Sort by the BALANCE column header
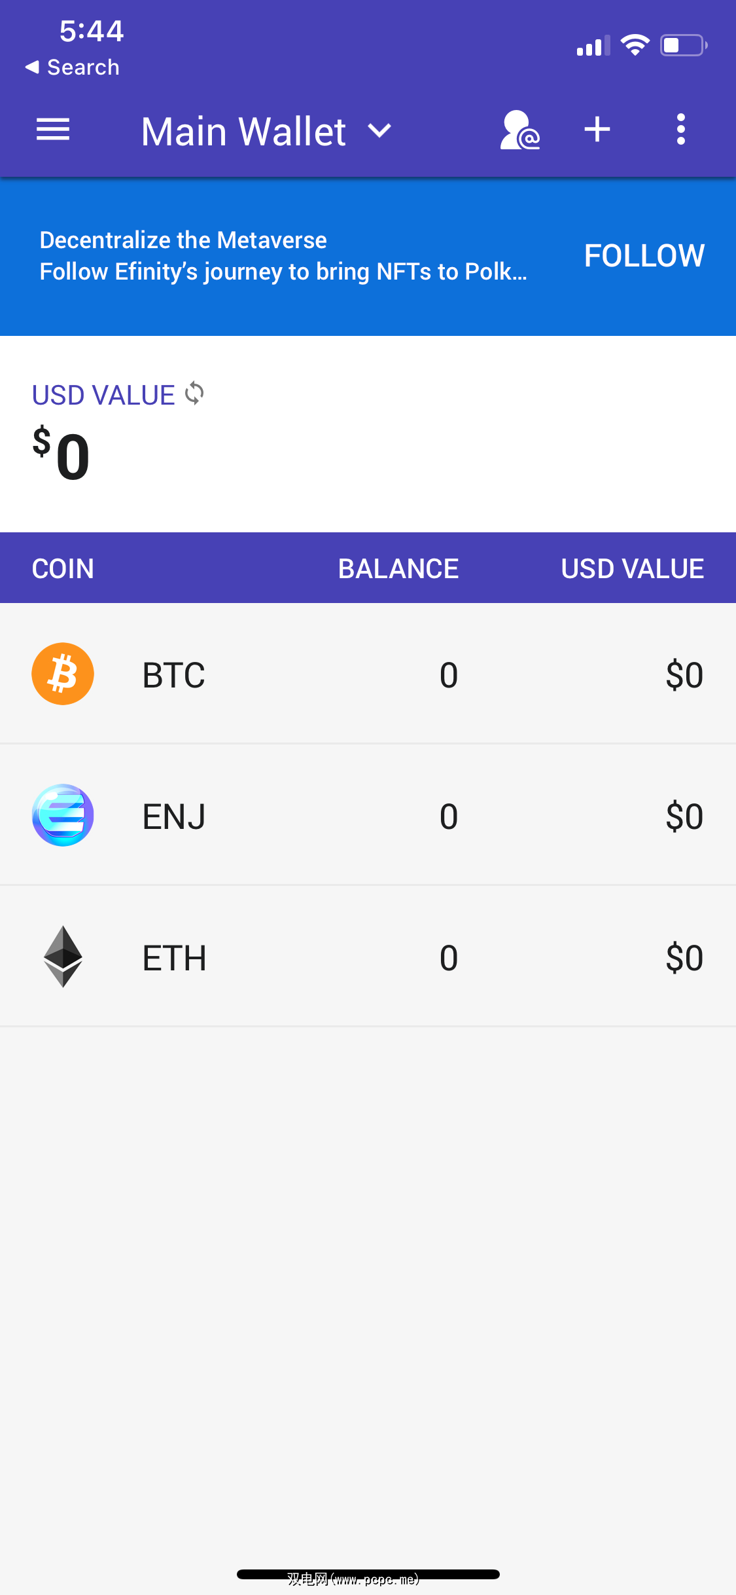 coord(398,568)
